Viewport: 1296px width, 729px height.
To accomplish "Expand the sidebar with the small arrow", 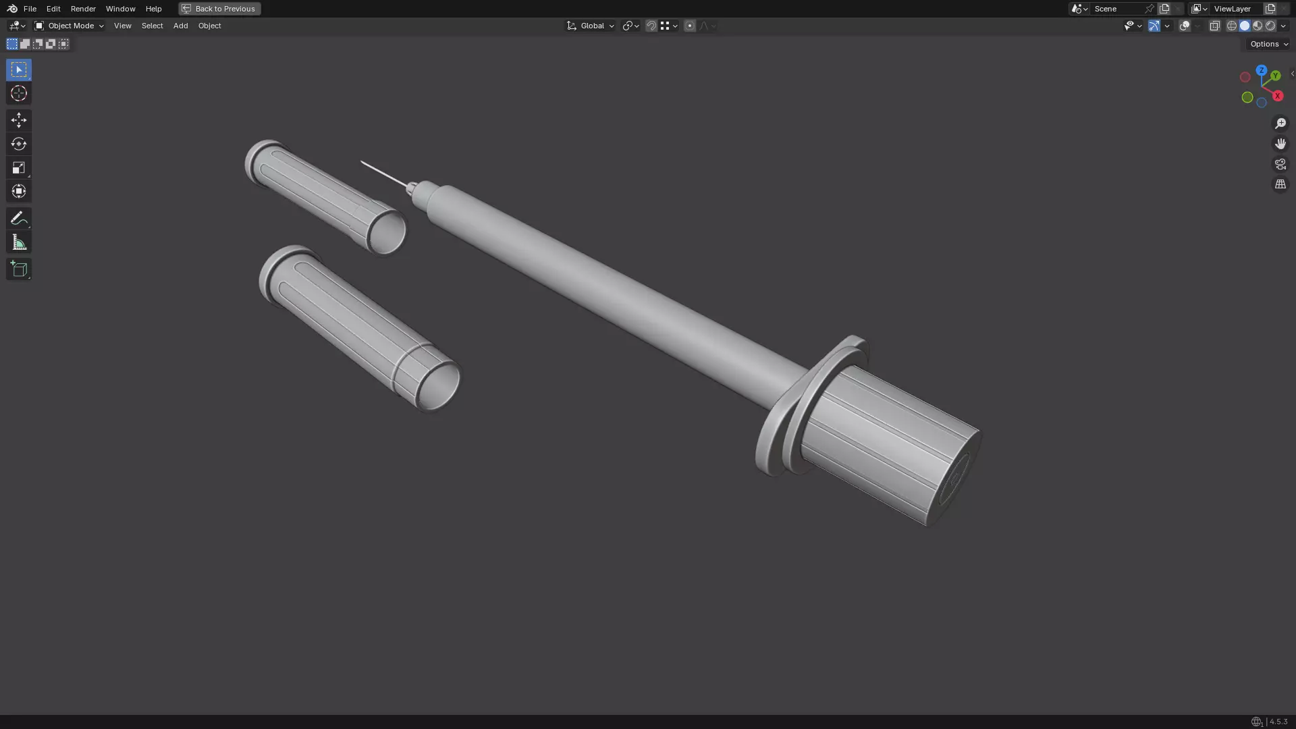I will coord(1292,74).
